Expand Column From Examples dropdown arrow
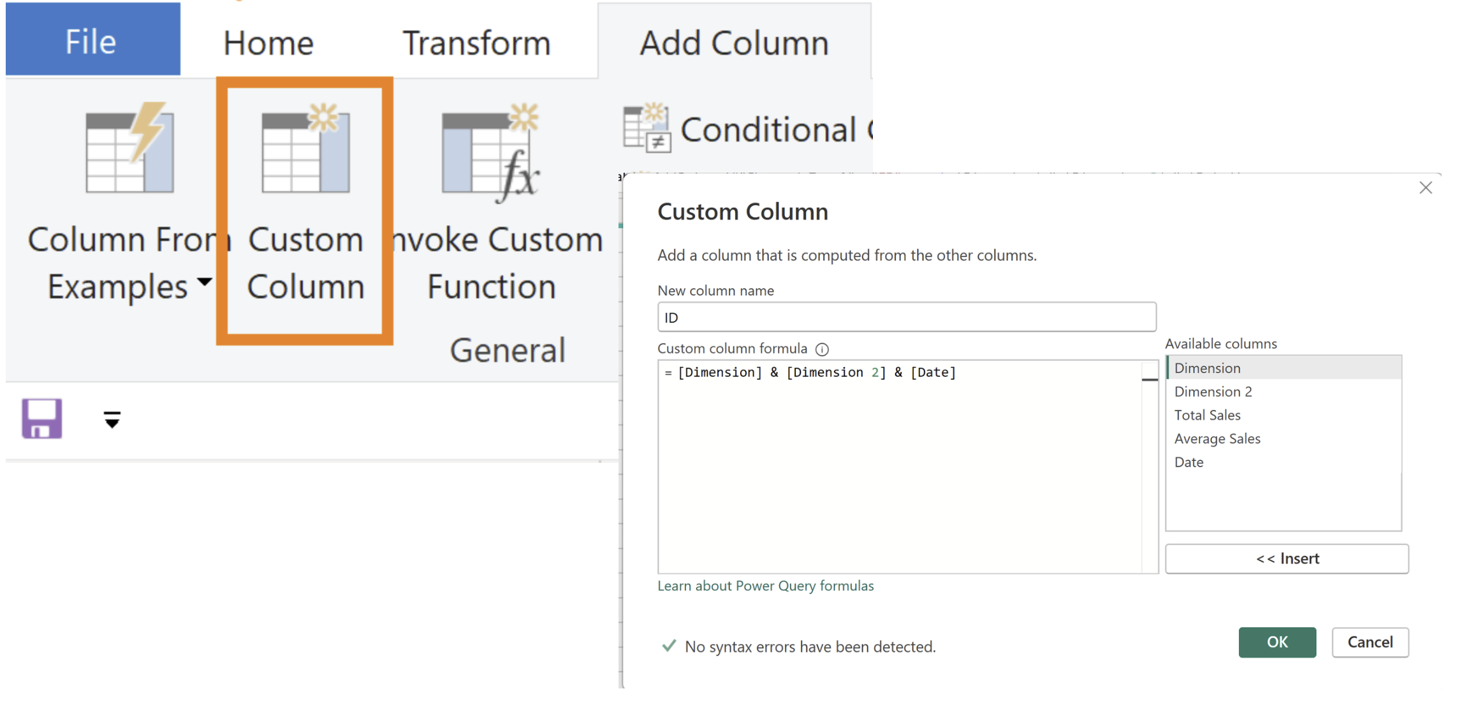The width and height of the screenshot is (1457, 712). pyautogui.click(x=204, y=282)
